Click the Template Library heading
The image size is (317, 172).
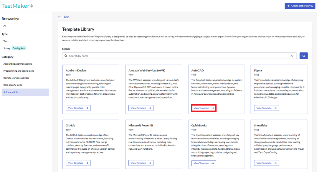(78, 29)
